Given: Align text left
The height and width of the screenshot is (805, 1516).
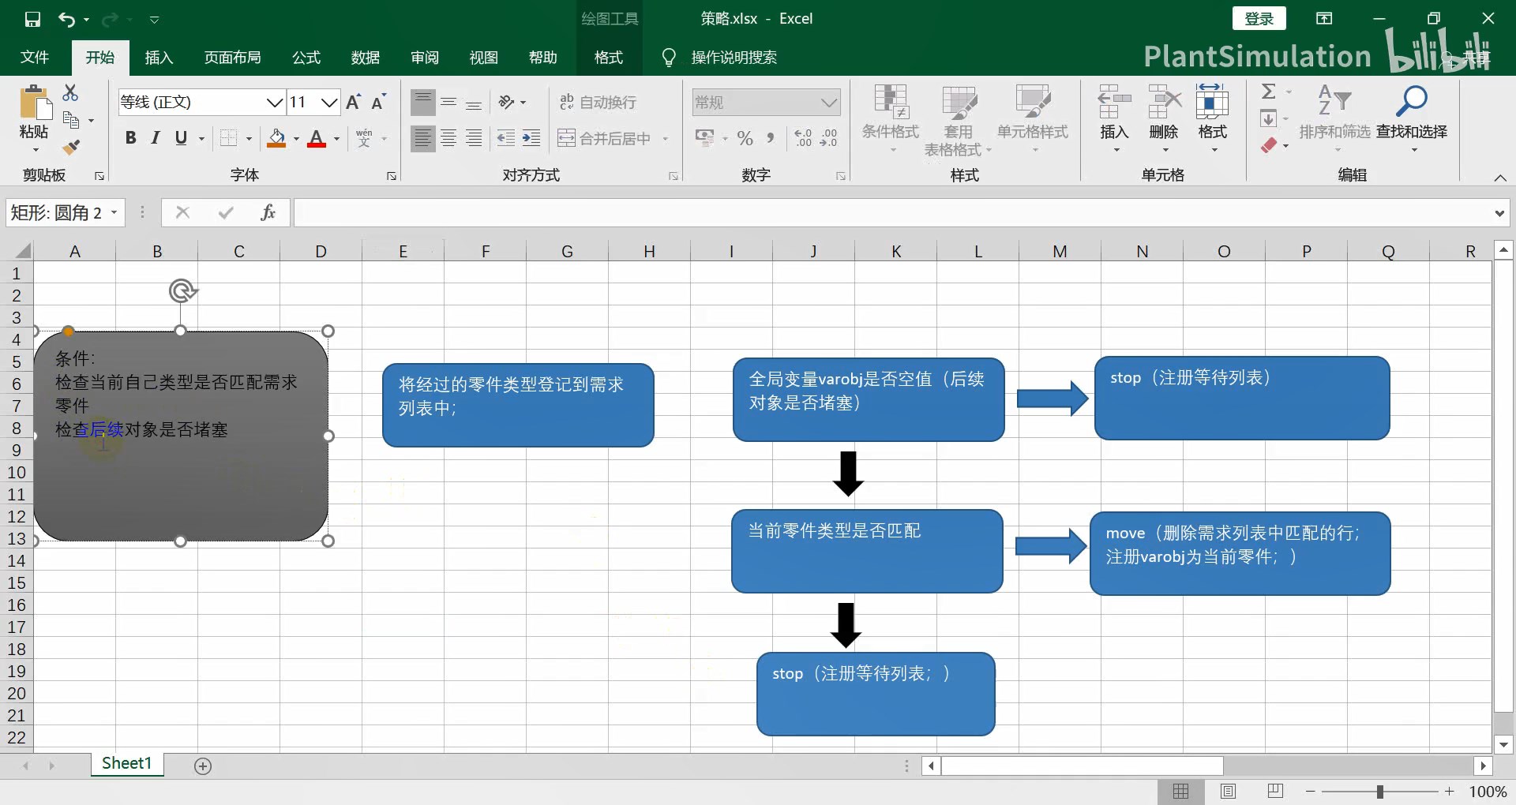Looking at the screenshot, I should pyautogui.click(x=423, y=138).
